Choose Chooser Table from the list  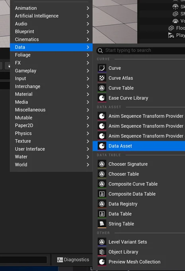coord(139,174)
